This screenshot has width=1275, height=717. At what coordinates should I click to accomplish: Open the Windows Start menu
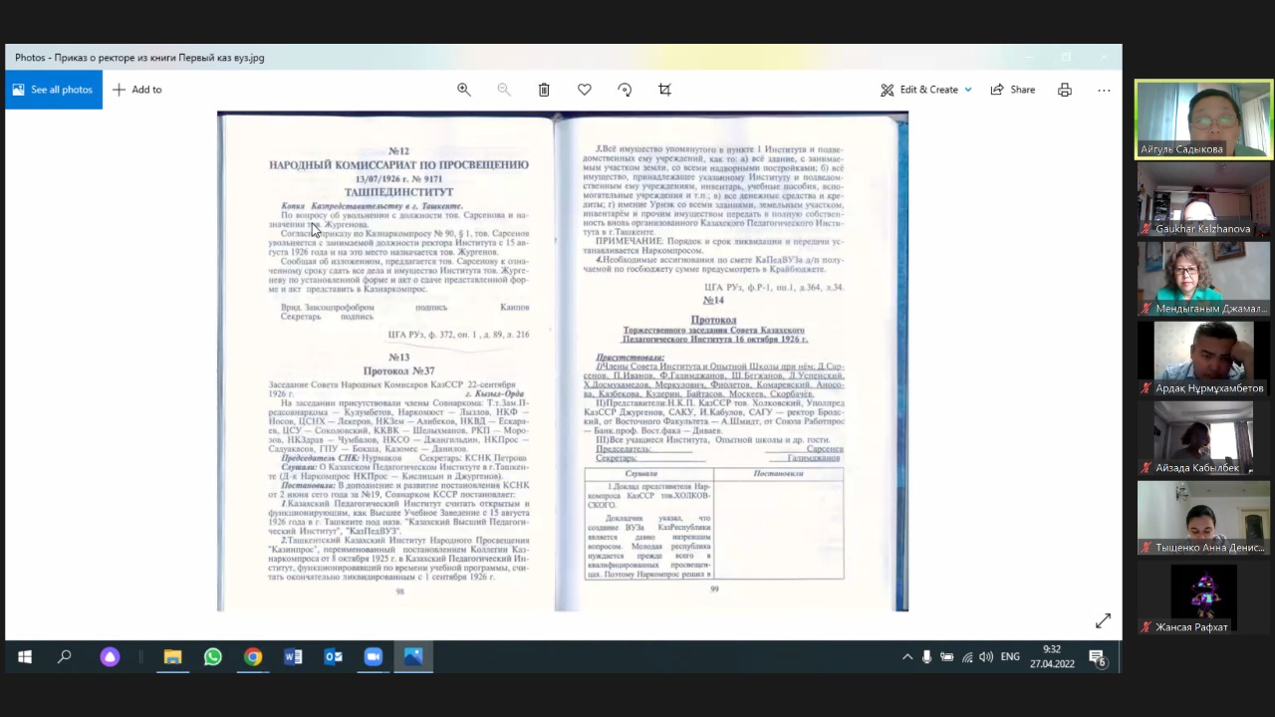pyautogui.click(x=24, y=657)
